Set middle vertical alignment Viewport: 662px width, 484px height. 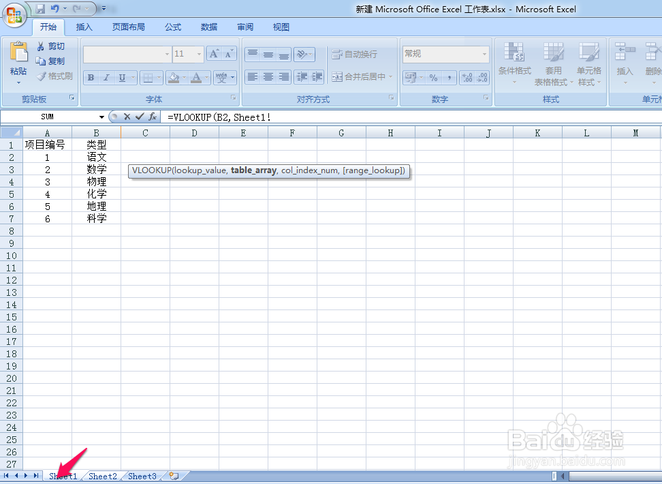point(268,54)
